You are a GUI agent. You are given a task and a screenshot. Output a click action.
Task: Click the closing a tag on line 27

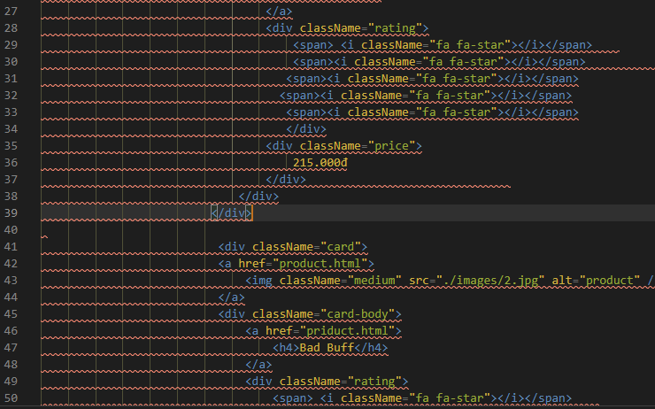[279, 12]
